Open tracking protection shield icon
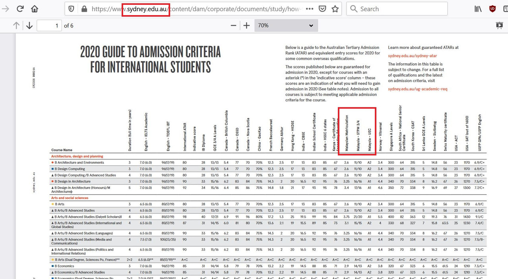This screenshot has width=508, height=279. click(x=71, y=9)
